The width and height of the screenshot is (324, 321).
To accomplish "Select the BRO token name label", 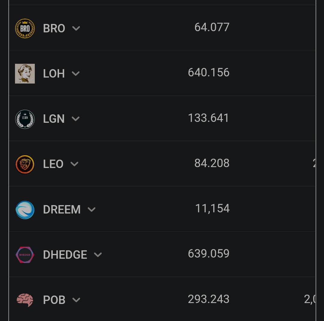I will pos(54,28).
